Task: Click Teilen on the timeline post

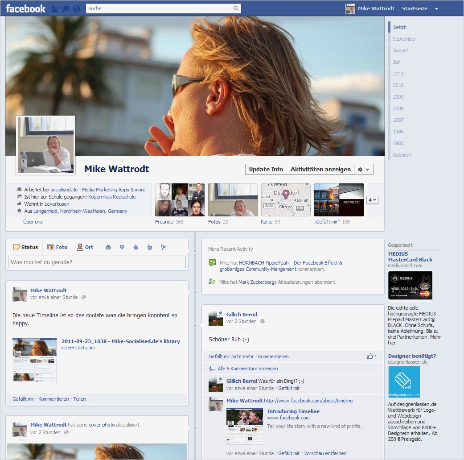Action: pos(79,399)
